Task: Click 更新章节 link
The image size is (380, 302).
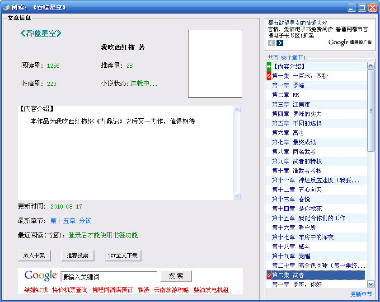Action: [x=361, y=294]
